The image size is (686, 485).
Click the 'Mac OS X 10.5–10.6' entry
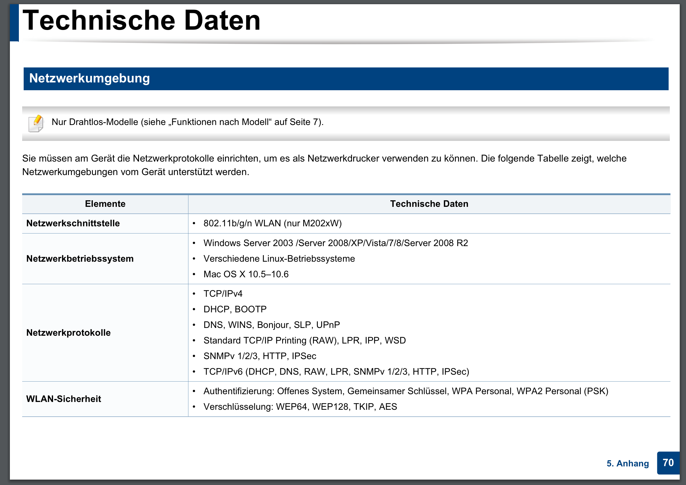(x=246, y=274)
